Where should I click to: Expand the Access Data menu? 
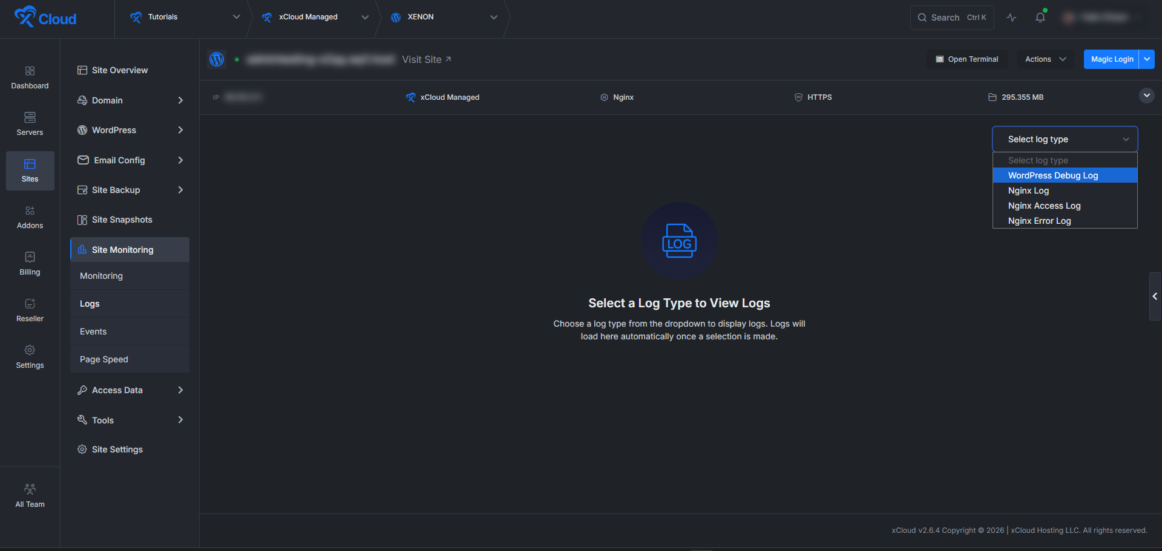130,390
